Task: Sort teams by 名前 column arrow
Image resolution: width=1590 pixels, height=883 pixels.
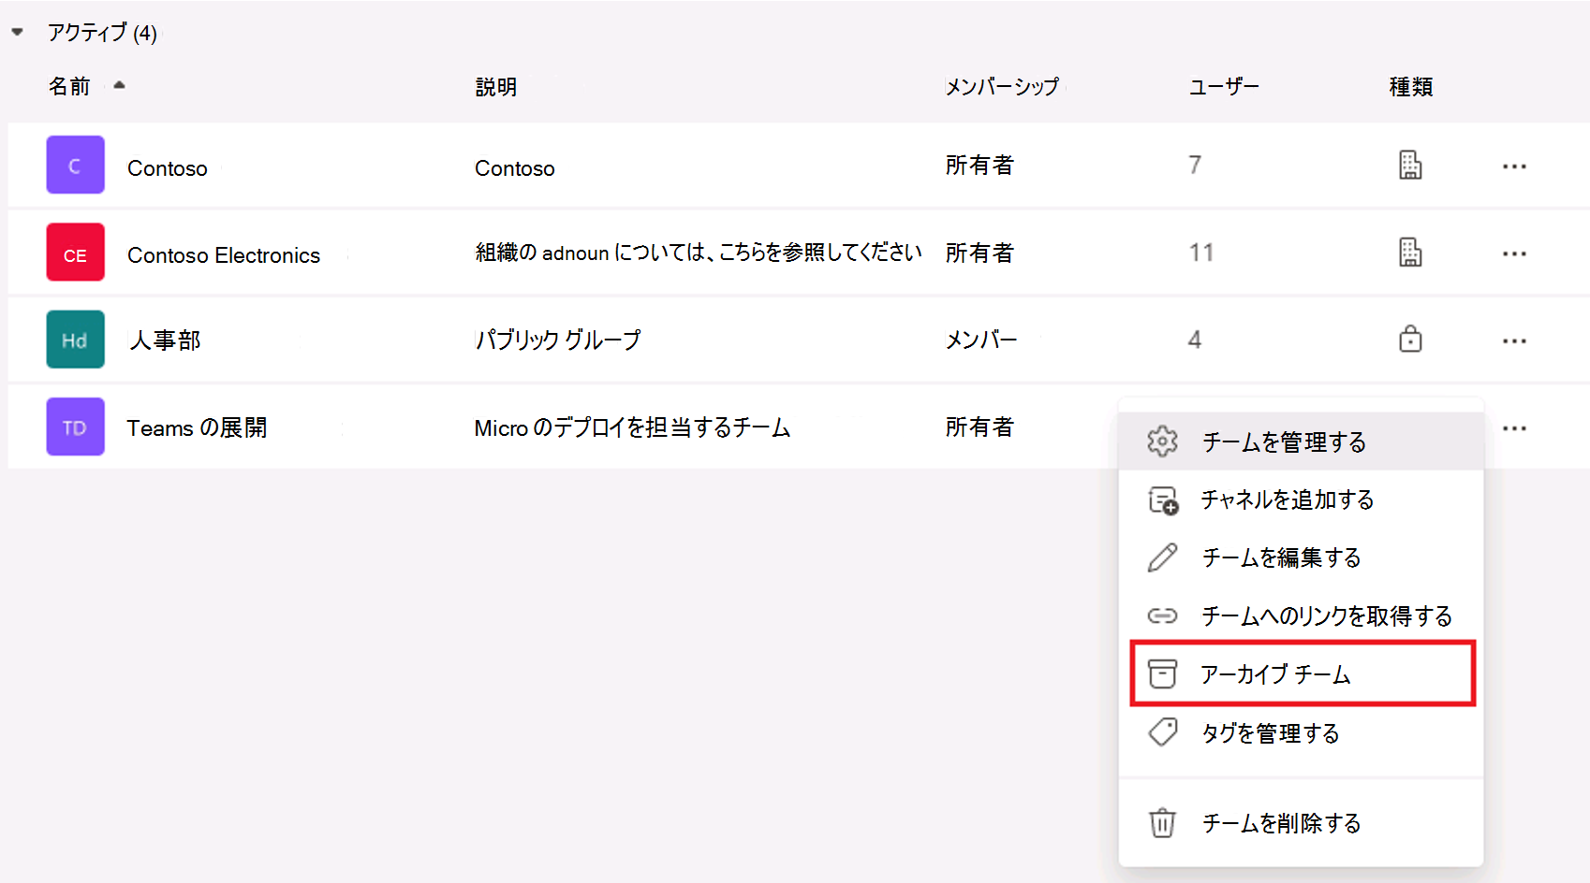Action: [119, 86]
